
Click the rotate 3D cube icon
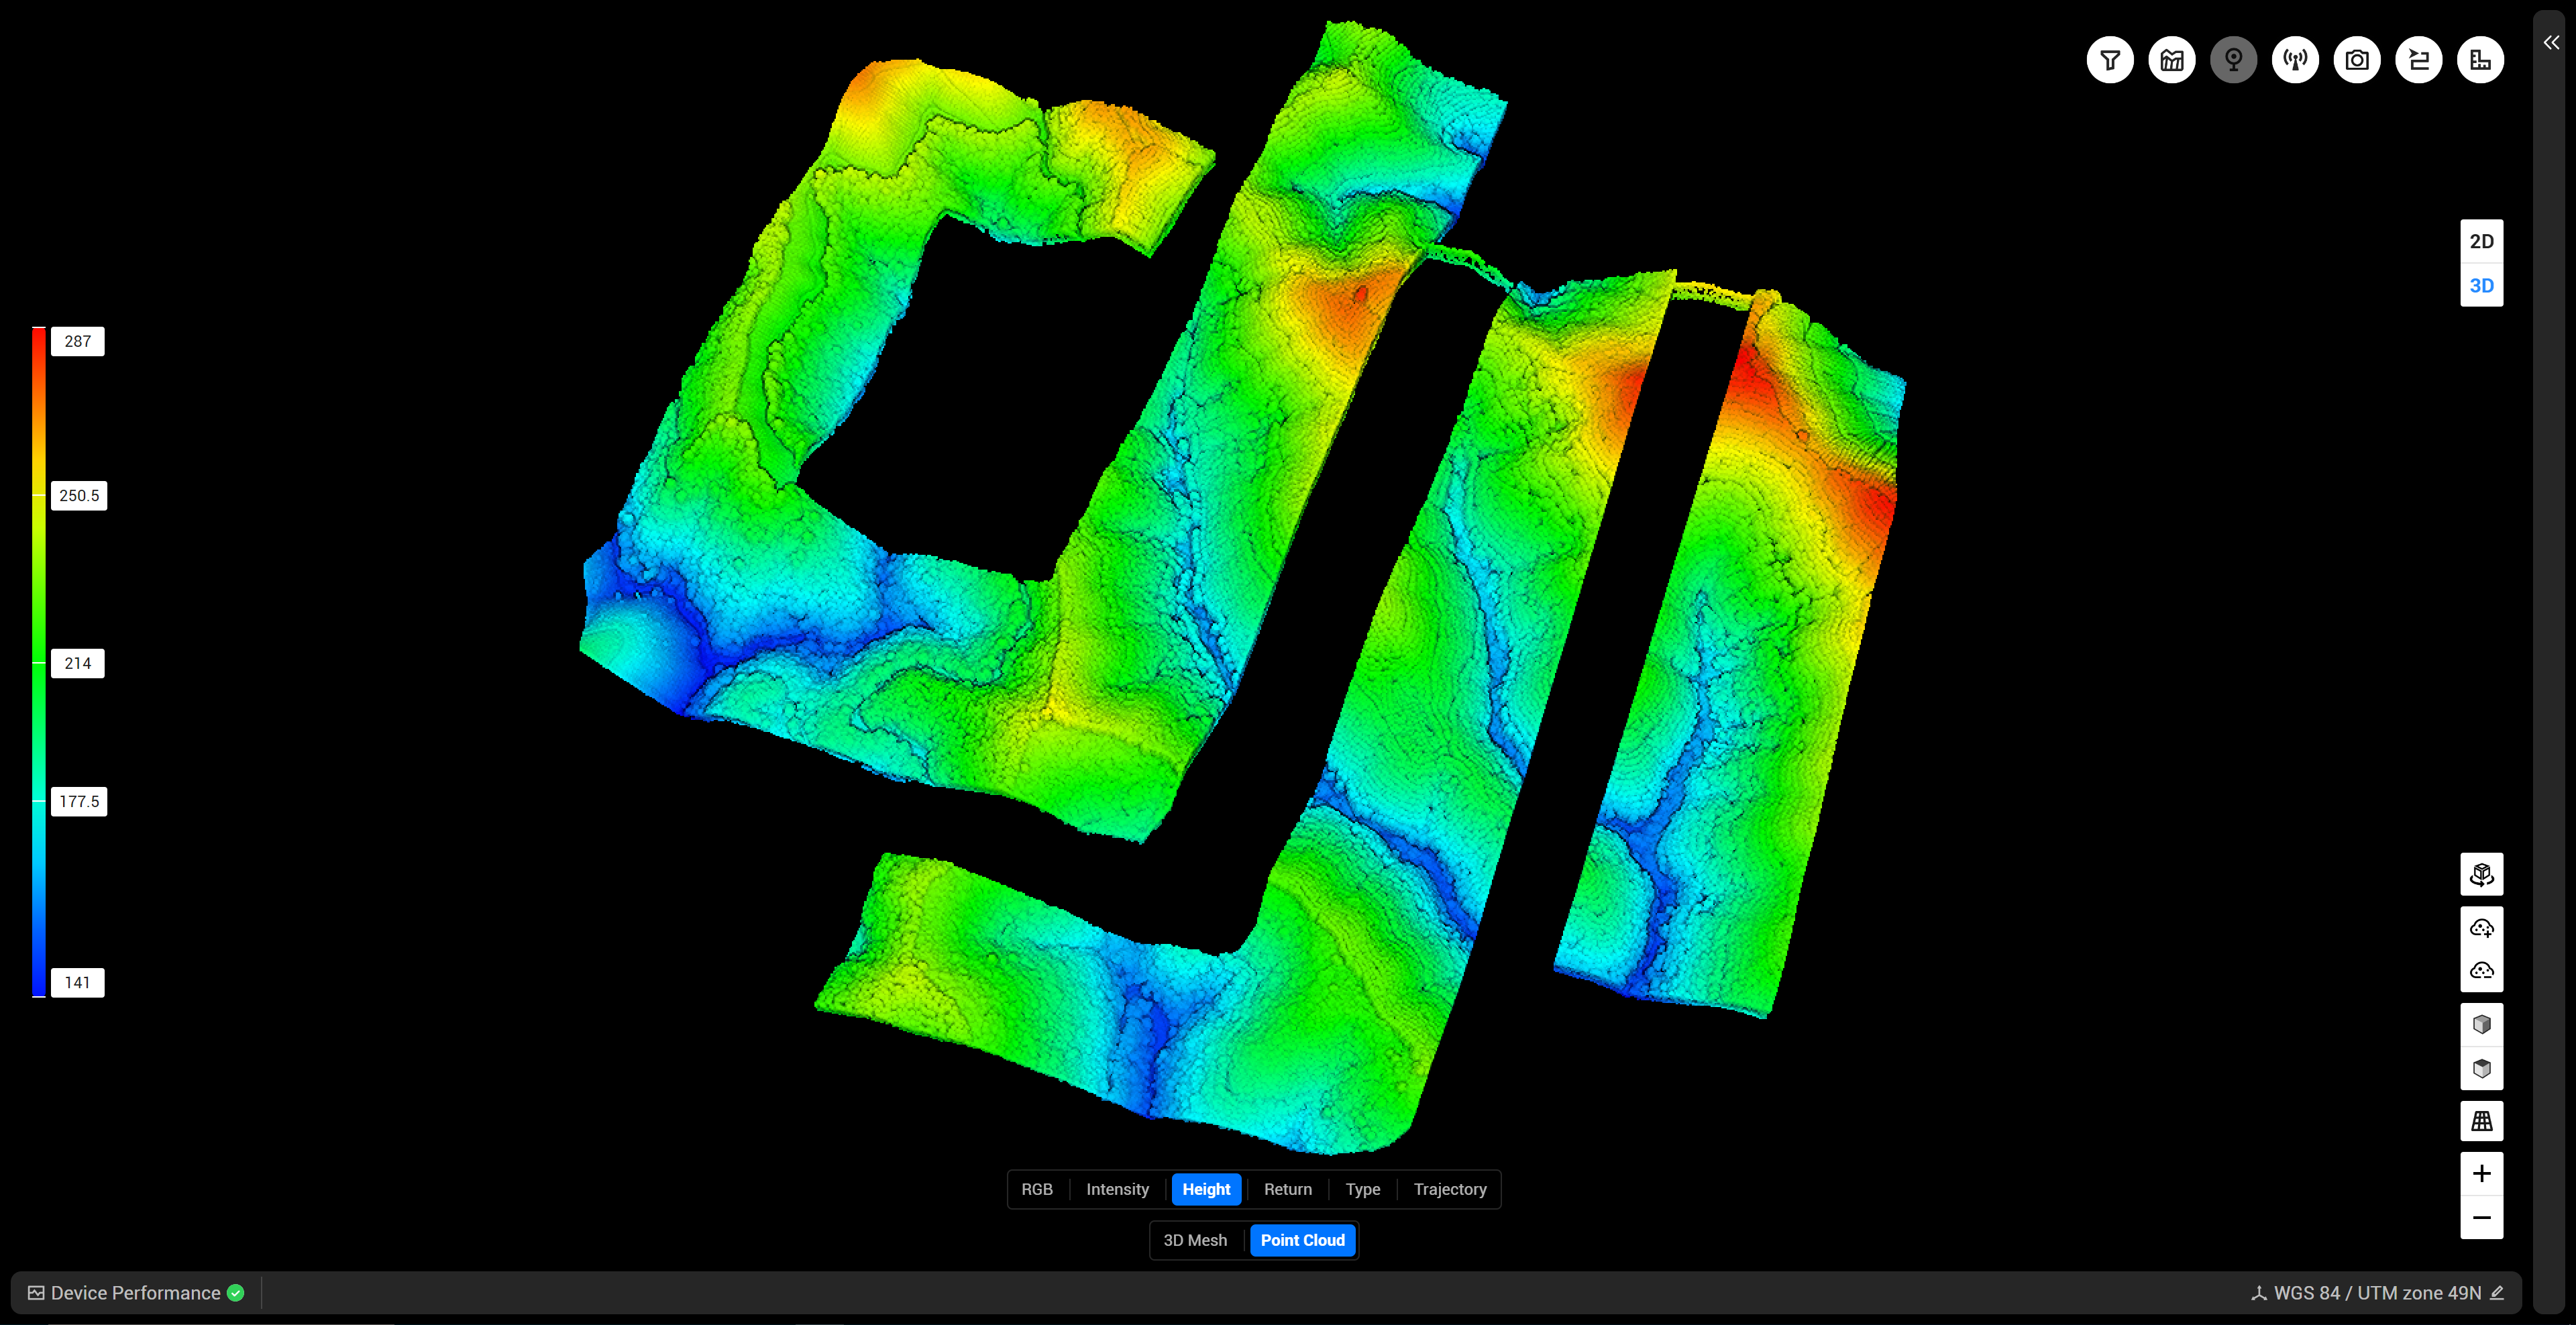click(x=2481, y=874)
